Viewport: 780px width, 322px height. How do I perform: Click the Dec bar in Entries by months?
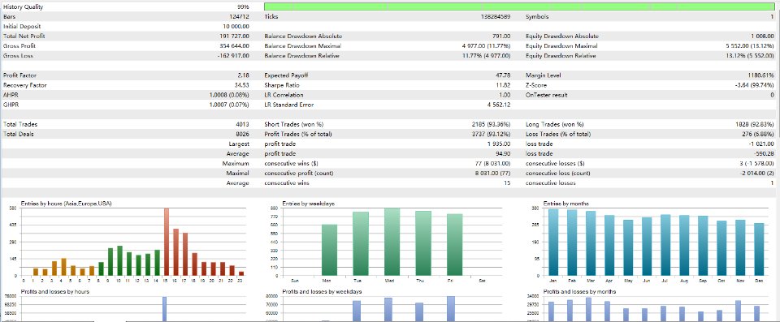tap(759, 249)
